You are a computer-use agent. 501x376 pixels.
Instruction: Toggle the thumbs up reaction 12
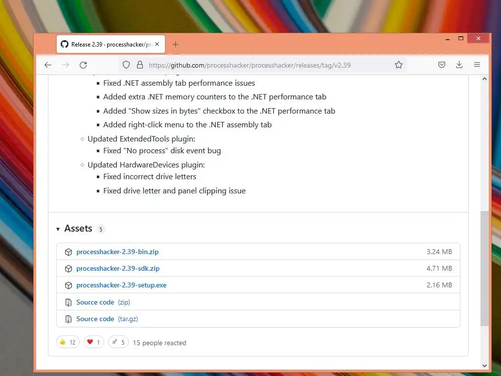[68, 342]
